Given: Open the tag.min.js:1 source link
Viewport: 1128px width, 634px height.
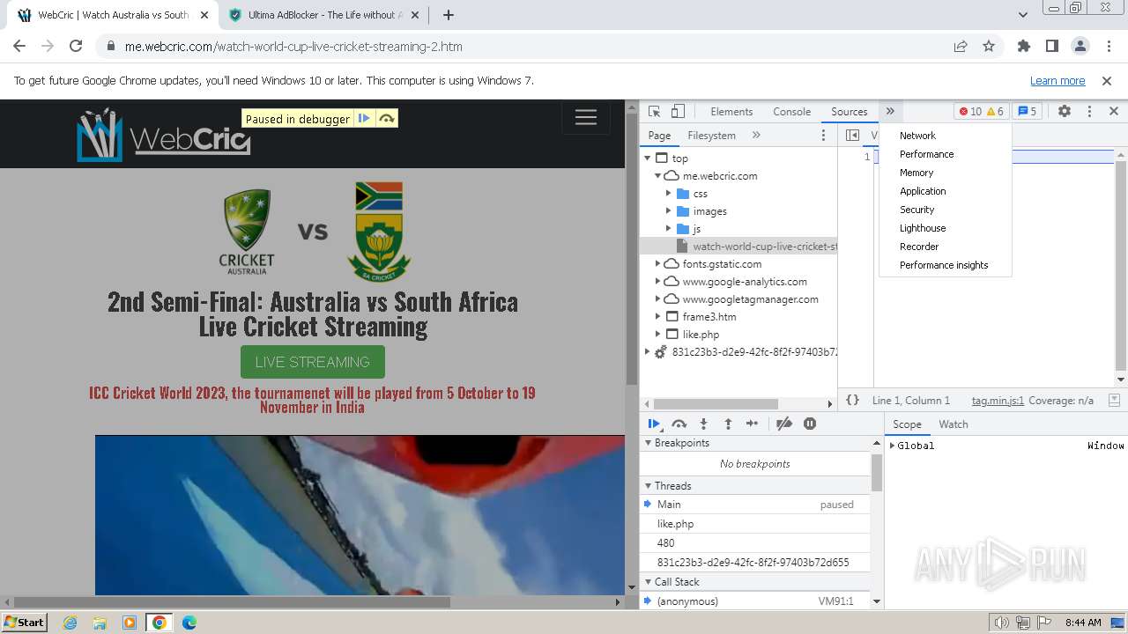Looking at the screenshot, I should click(998, 401).
